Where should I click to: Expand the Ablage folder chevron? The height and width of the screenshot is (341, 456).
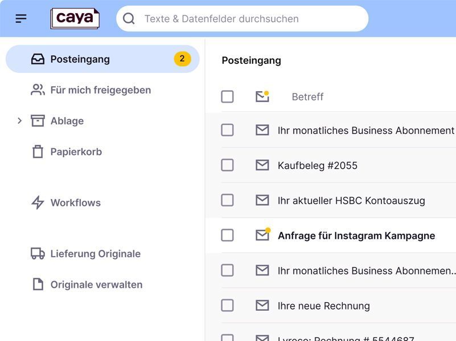[x=19, y=120]
